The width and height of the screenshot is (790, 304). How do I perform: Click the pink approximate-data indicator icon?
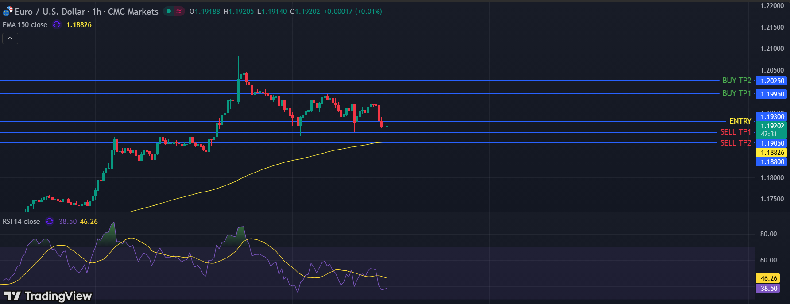179,12
